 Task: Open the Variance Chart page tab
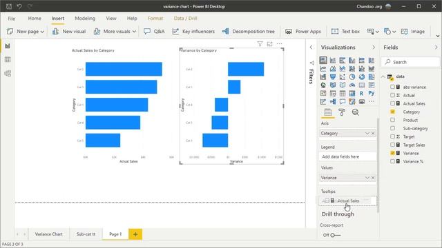coord(49,234)
